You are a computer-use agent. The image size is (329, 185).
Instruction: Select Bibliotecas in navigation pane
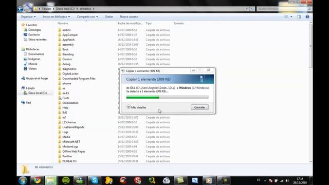pyautogui.click(x=32, y=49)
